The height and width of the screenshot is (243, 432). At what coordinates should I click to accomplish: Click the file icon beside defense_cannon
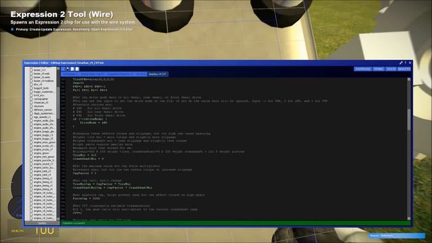31,109
